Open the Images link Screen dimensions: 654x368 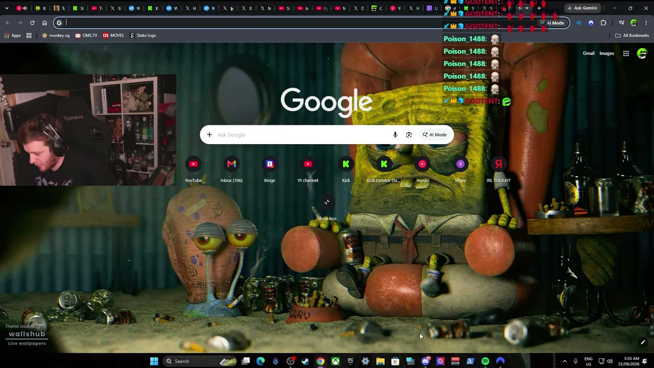click(606, 53)
